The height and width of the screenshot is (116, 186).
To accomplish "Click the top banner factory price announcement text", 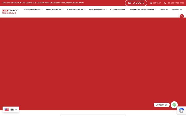I will (43, 3).
